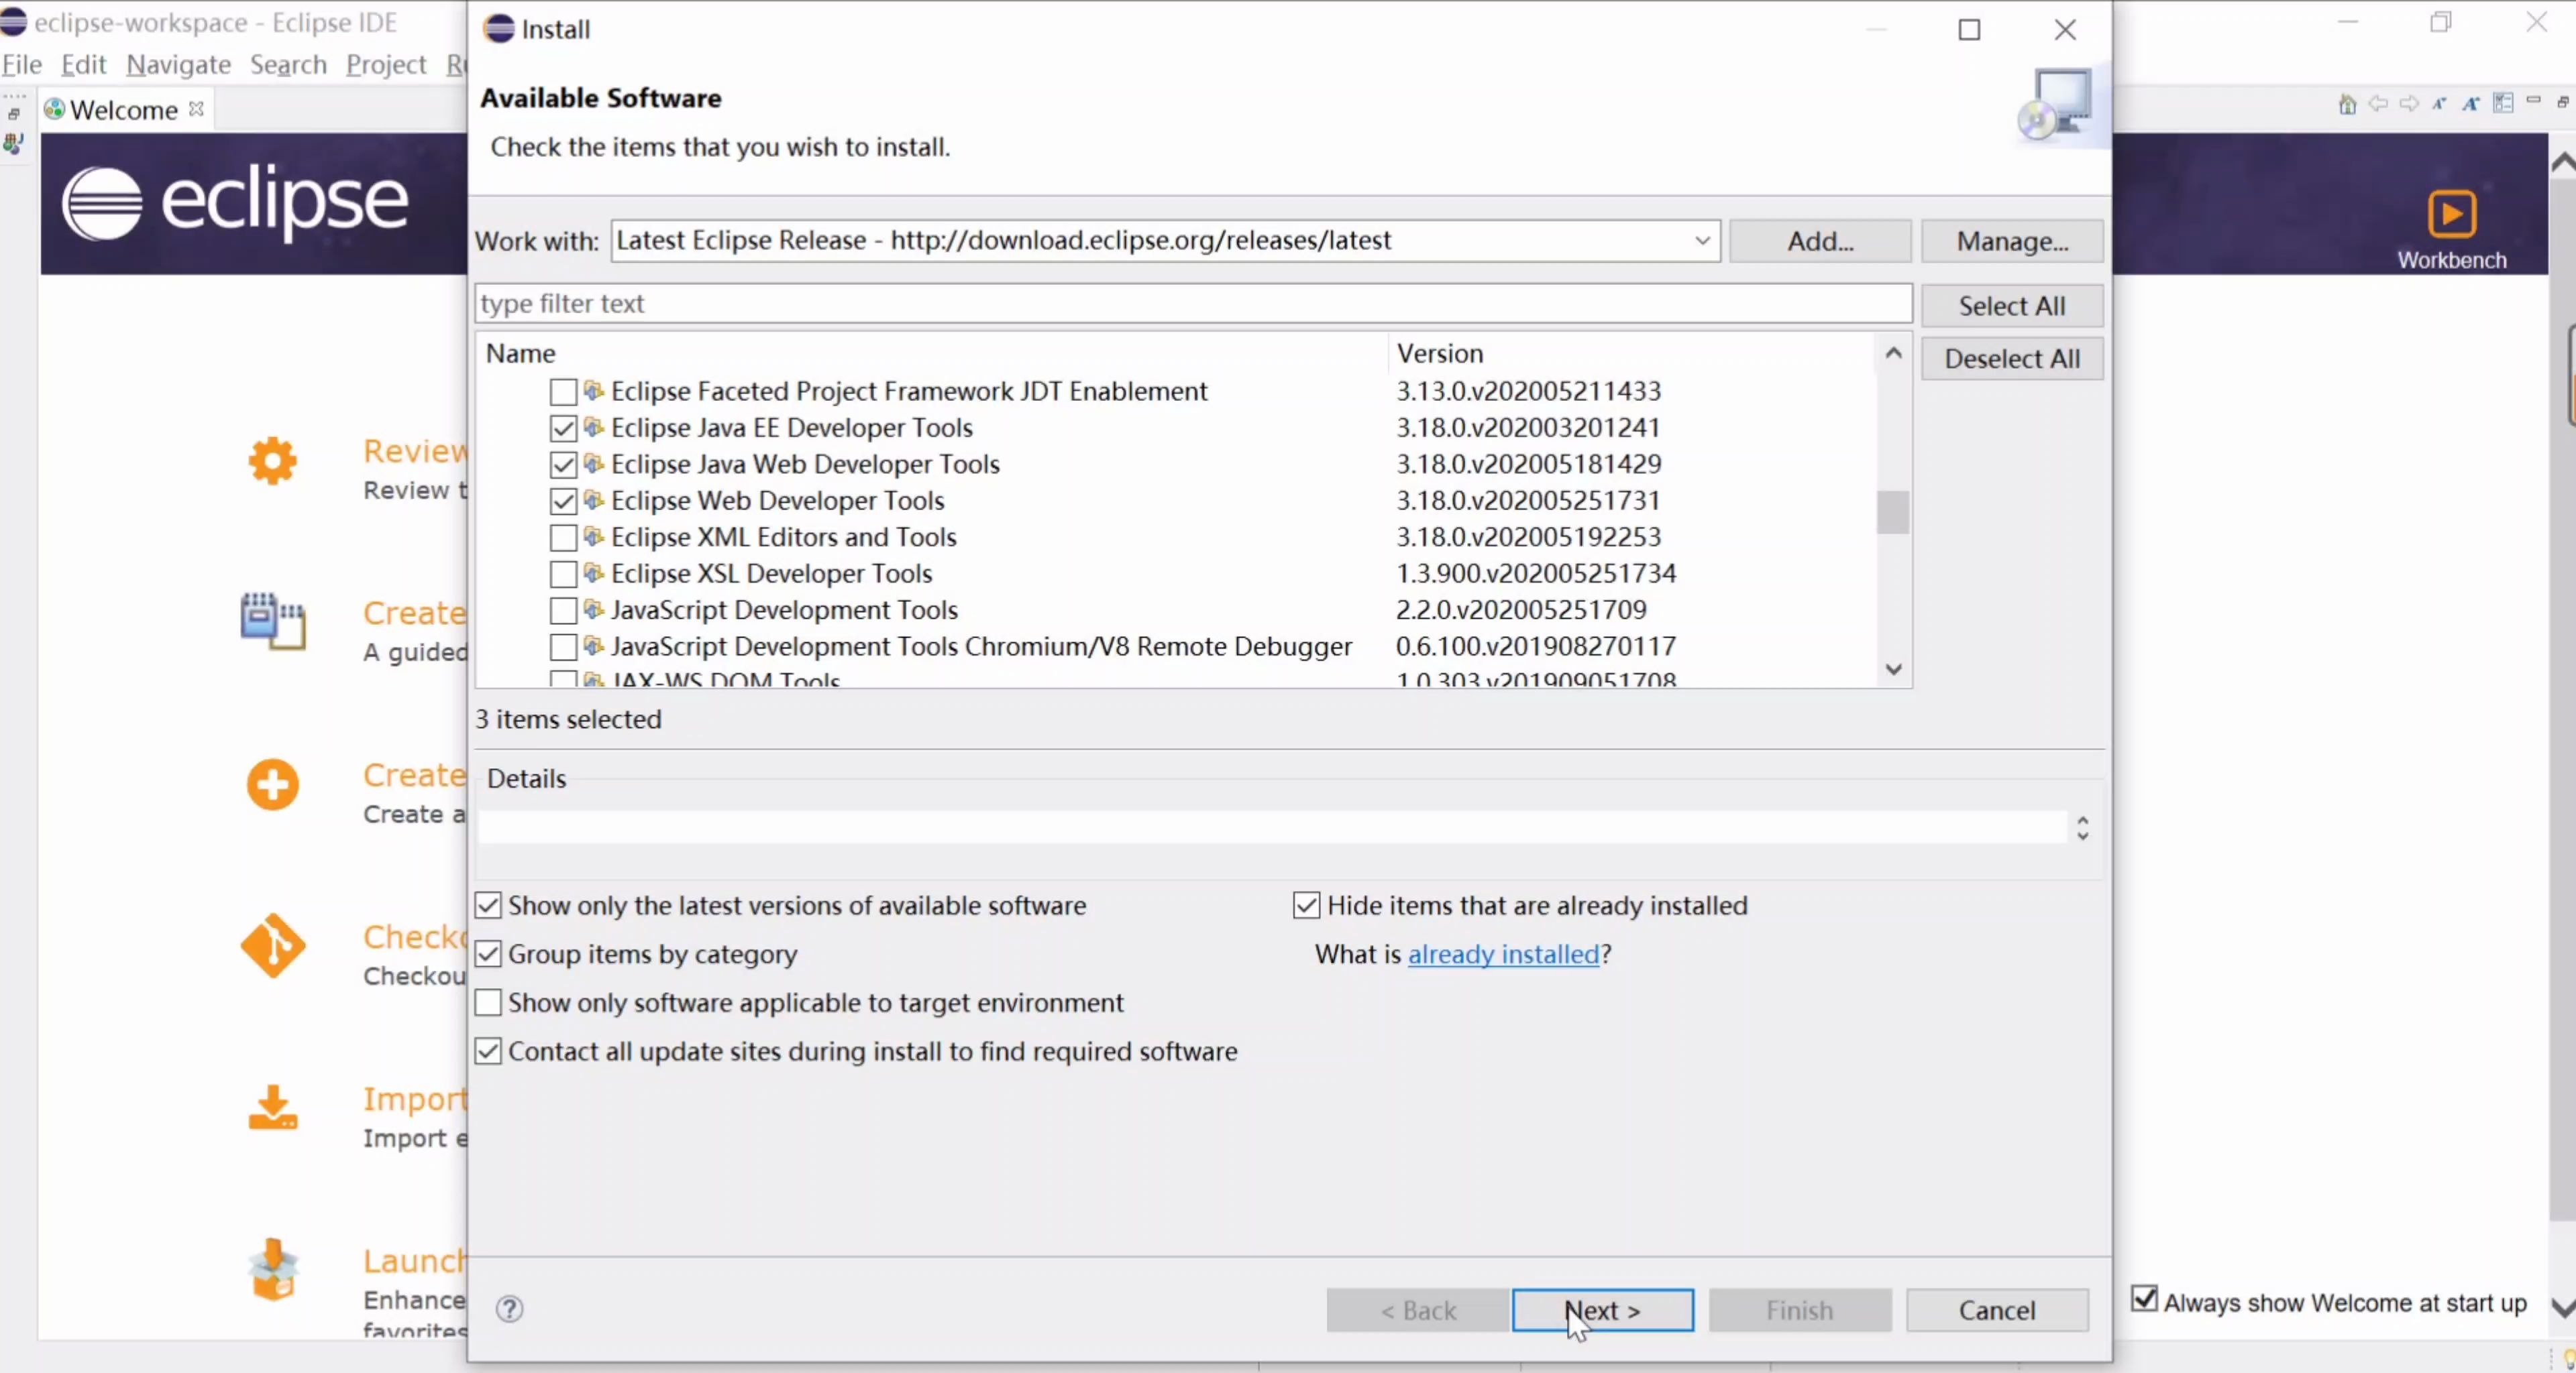This screenshot has width=2576, height=1373.
Task: Click the Details area scroll stepper
Action: point(2082,827)
